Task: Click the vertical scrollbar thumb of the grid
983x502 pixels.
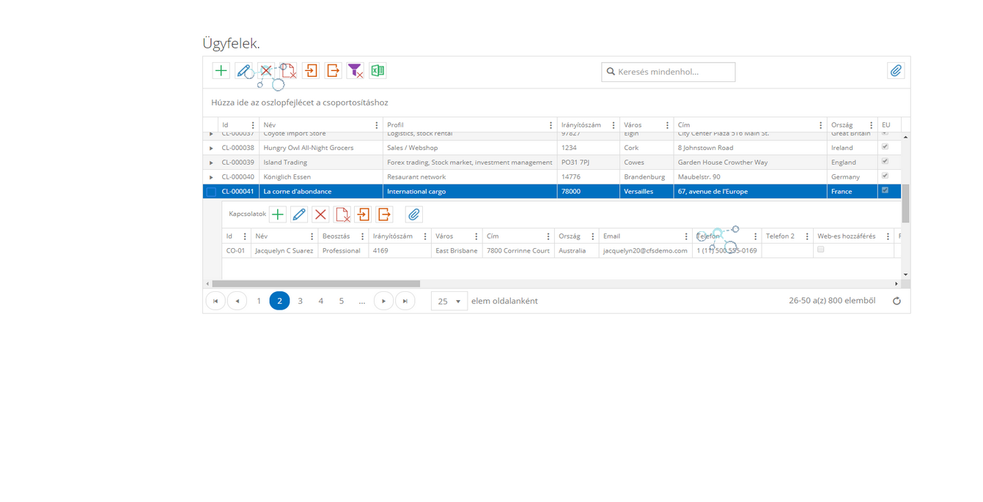Action: (x=905, y=203)
